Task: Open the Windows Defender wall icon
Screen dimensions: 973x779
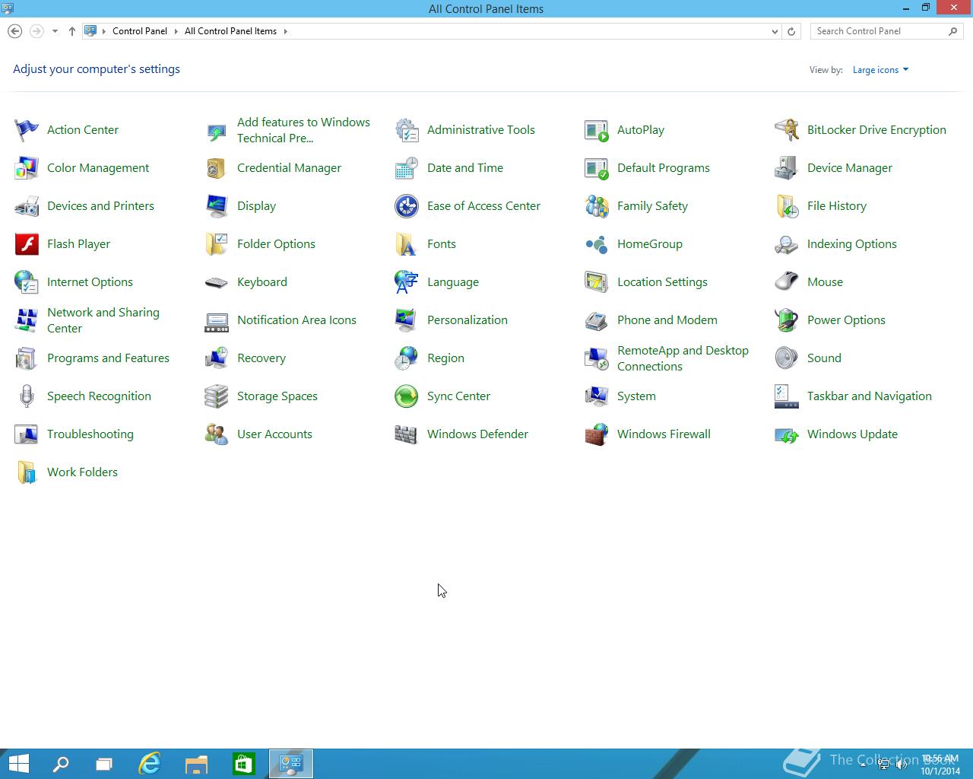Action: pyautogui.click(x=407, y=434)
